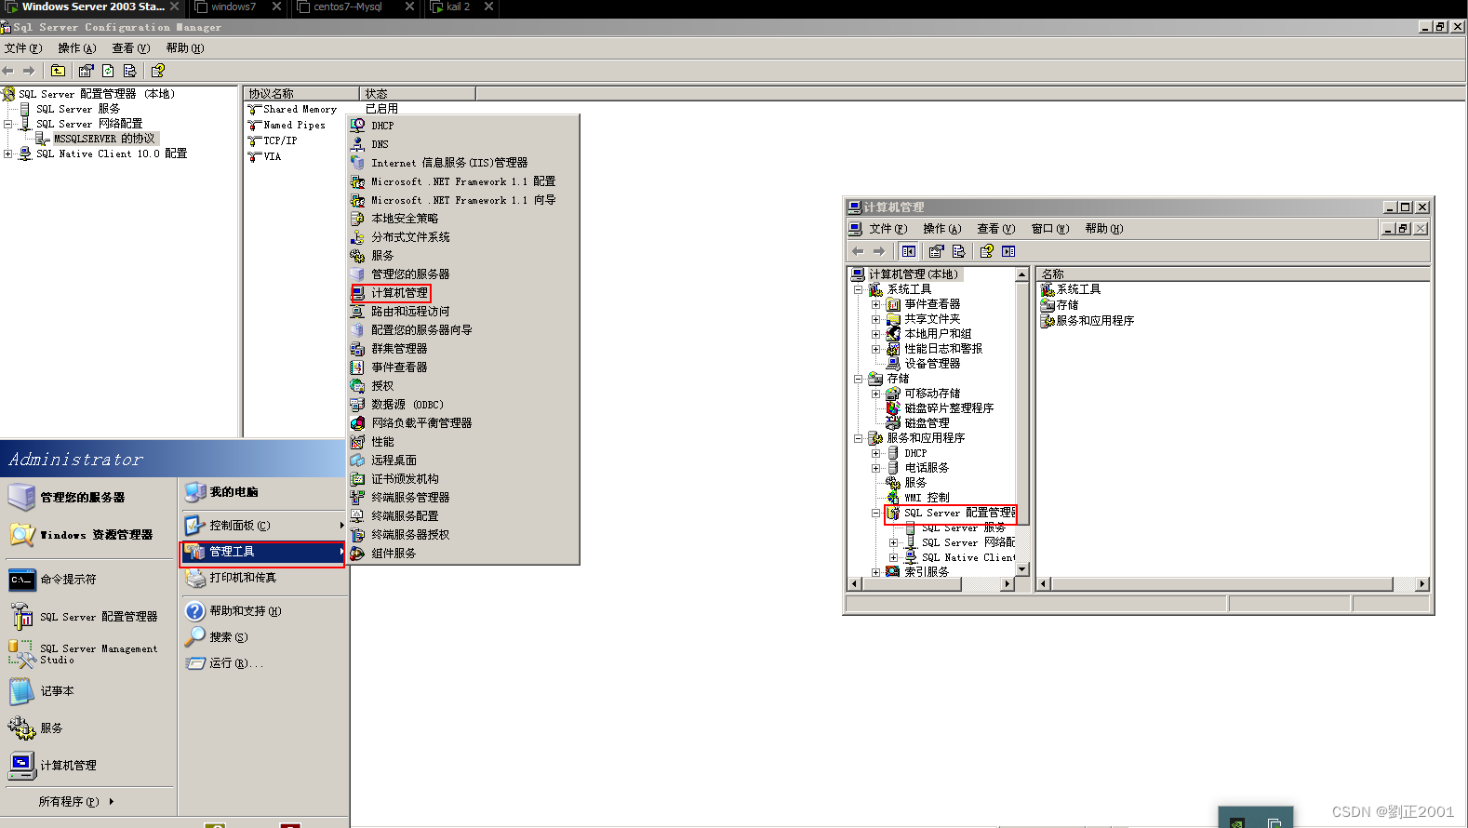Click Export List icon in 计算机管理 toolbar

pos(958,251)
